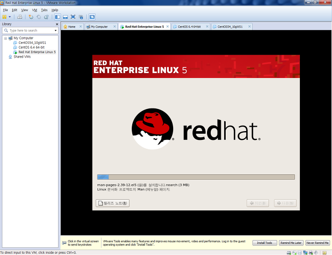Select CentOS 6.4 64-bit in Library tree

pyautogui.click(x=32, y=48)
